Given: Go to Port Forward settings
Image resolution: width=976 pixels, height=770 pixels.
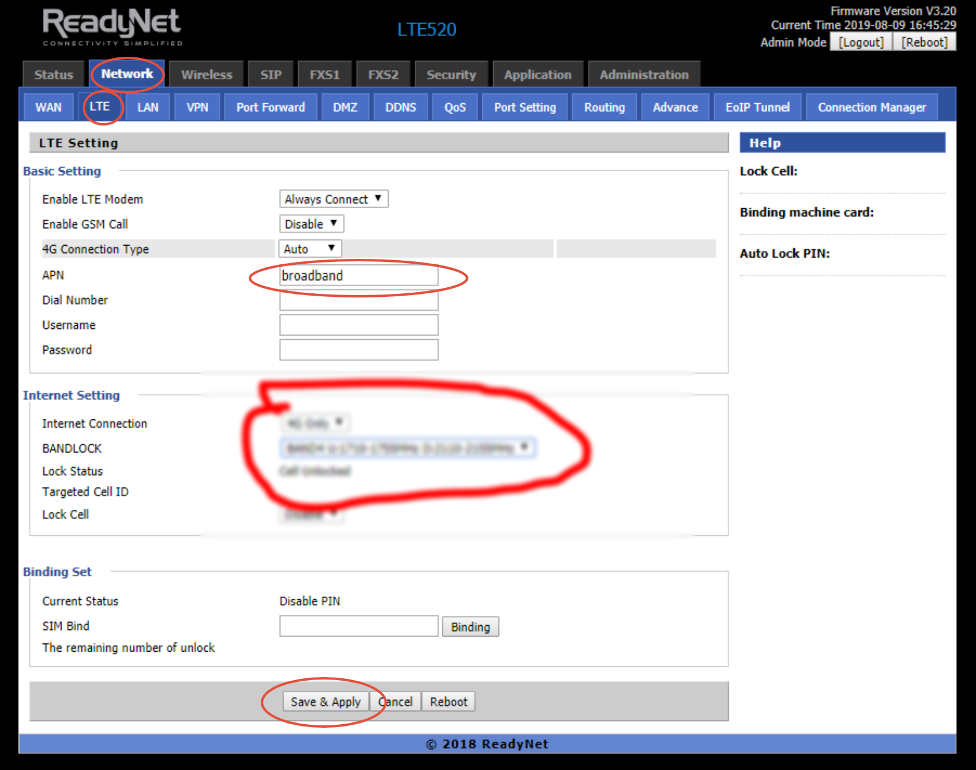Looking at the screenshot, I should click(270, 107).
